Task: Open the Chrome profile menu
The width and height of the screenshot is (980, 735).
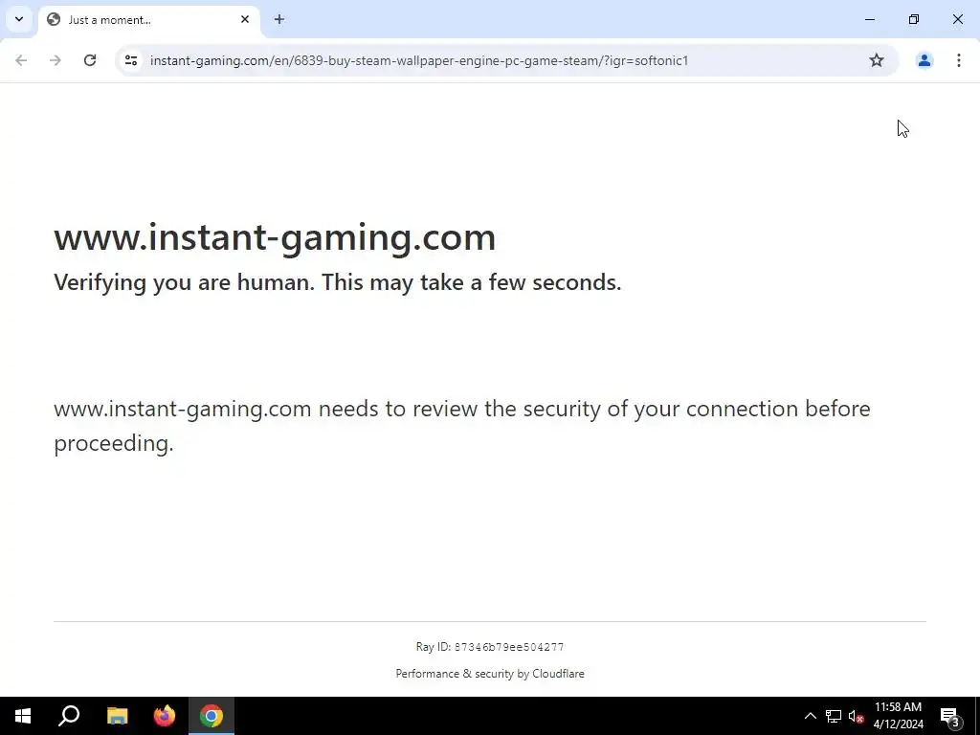Action: pos(924,60)
